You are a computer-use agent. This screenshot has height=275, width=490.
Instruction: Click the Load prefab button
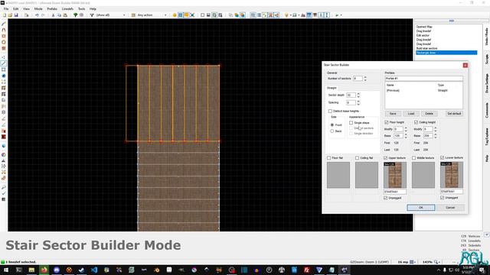tap(411, 114)
